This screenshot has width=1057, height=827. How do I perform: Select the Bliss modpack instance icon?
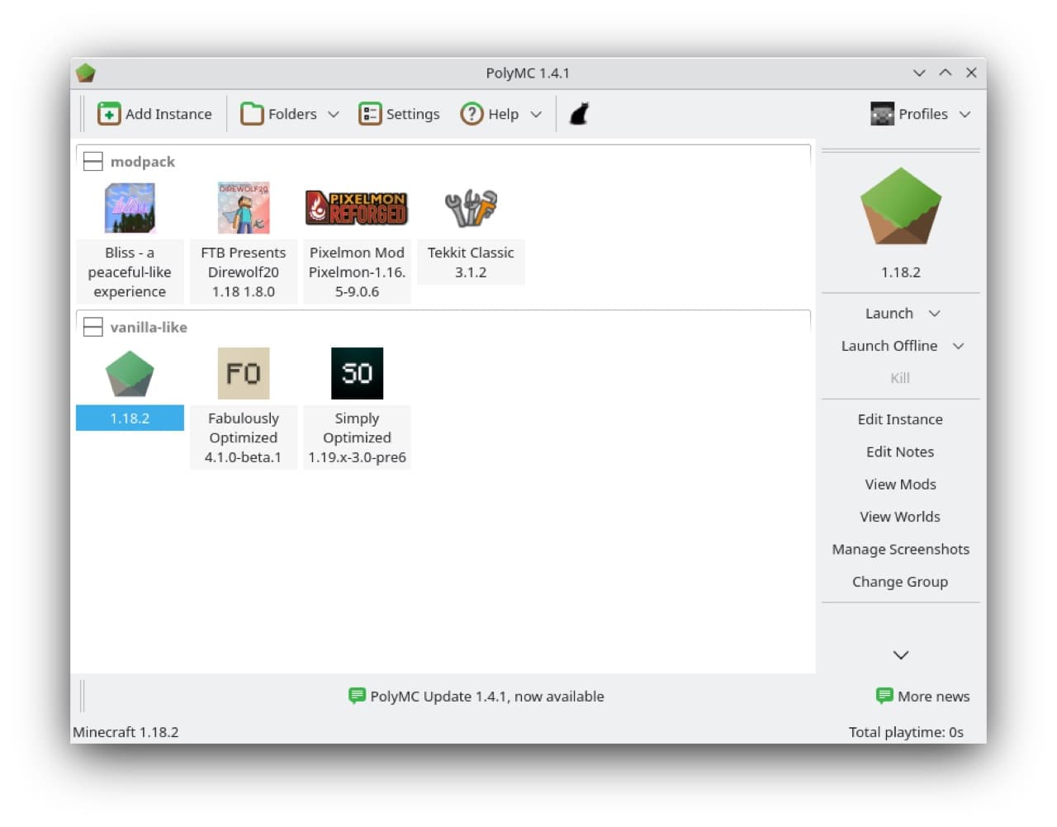tap(130, 208)
